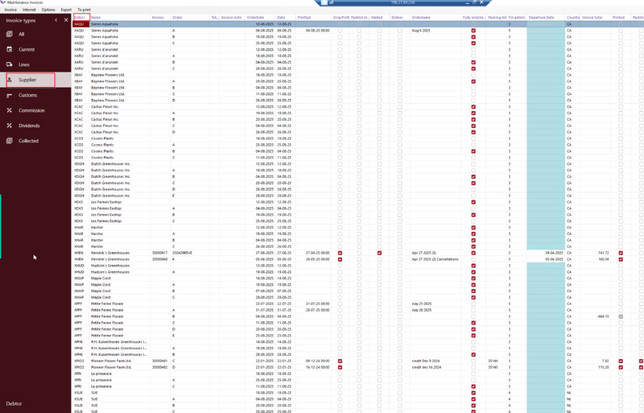Viewport: 644px width, 413px height.
Task: Click the All invoice types icon
Action: pyautogui.click(x=10, y=35)
